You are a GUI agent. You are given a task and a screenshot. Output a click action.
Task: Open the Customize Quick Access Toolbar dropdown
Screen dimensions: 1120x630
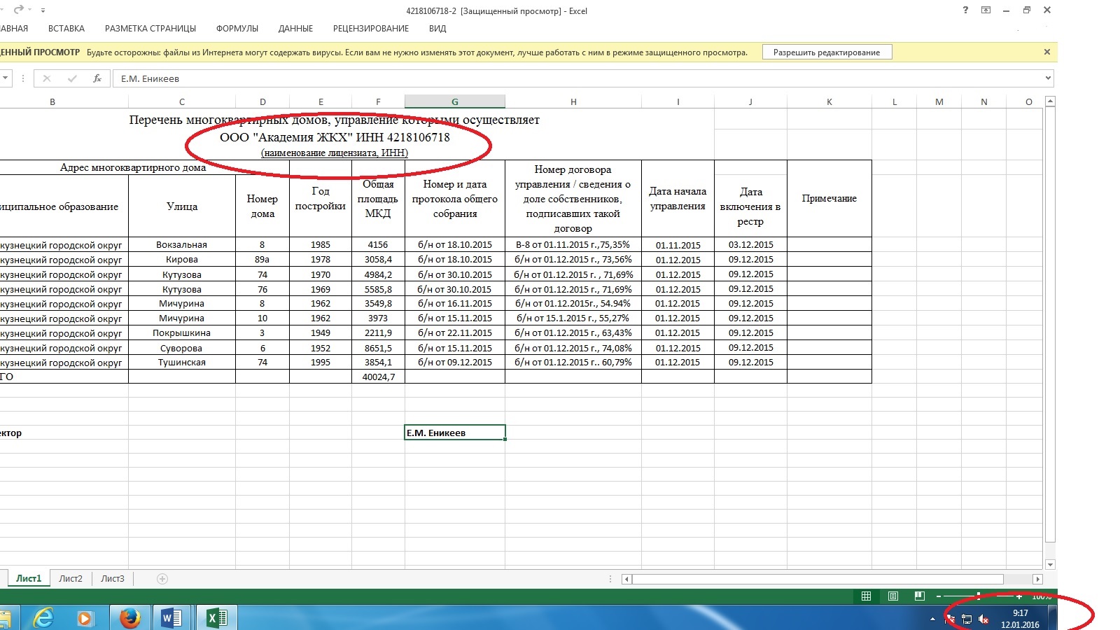pos(43,10)
